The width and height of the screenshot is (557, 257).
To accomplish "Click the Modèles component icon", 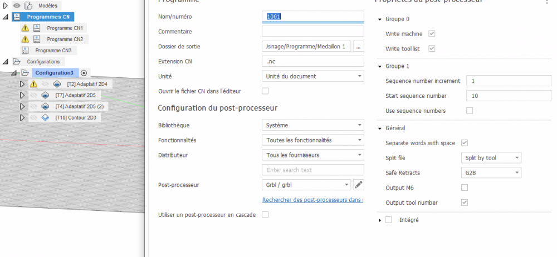I will click(28, 5).
